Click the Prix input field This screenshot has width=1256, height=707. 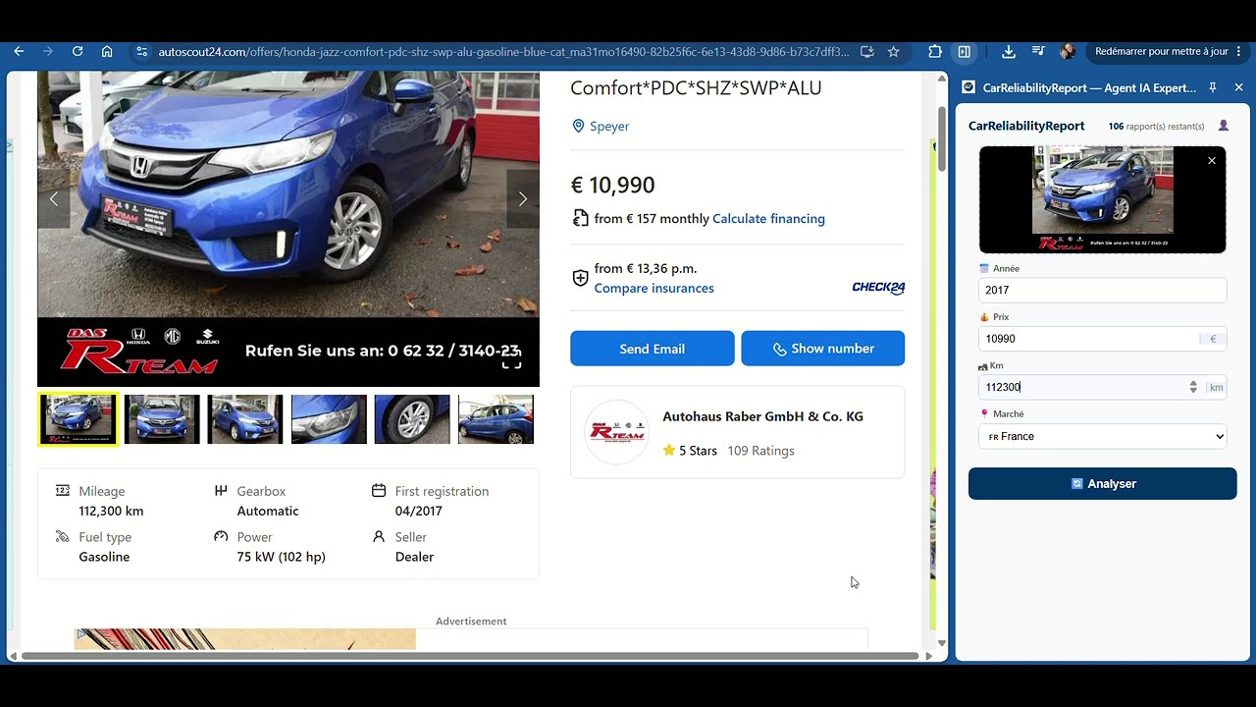coord(1102,339)
